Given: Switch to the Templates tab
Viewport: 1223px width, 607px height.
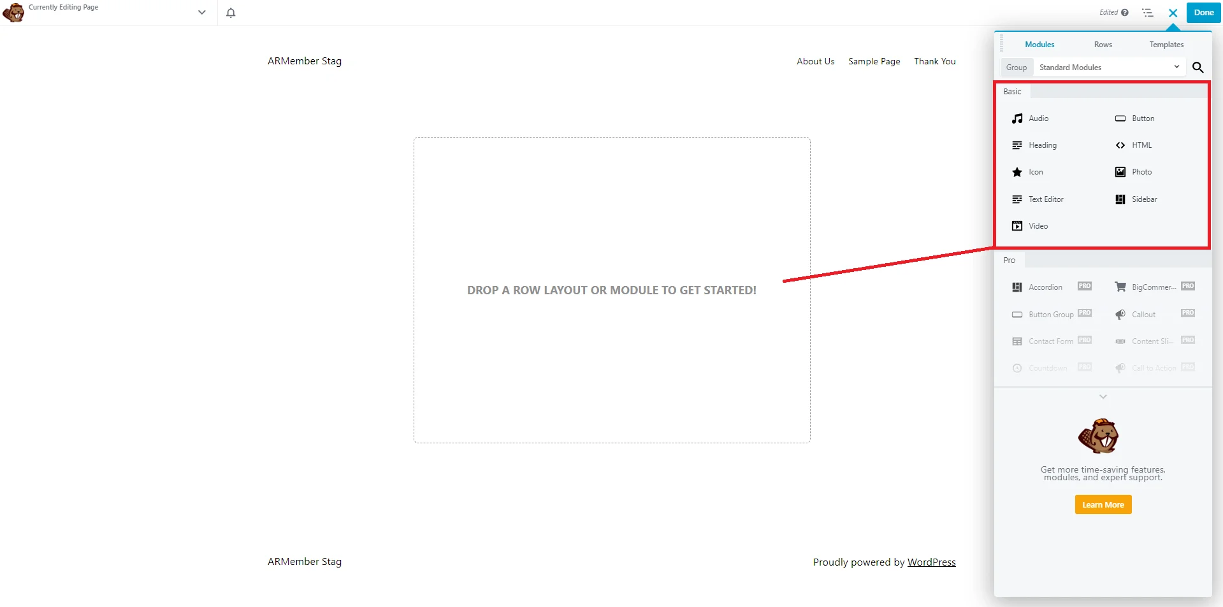Looking at the screenshot, I should click(1166, 45).
